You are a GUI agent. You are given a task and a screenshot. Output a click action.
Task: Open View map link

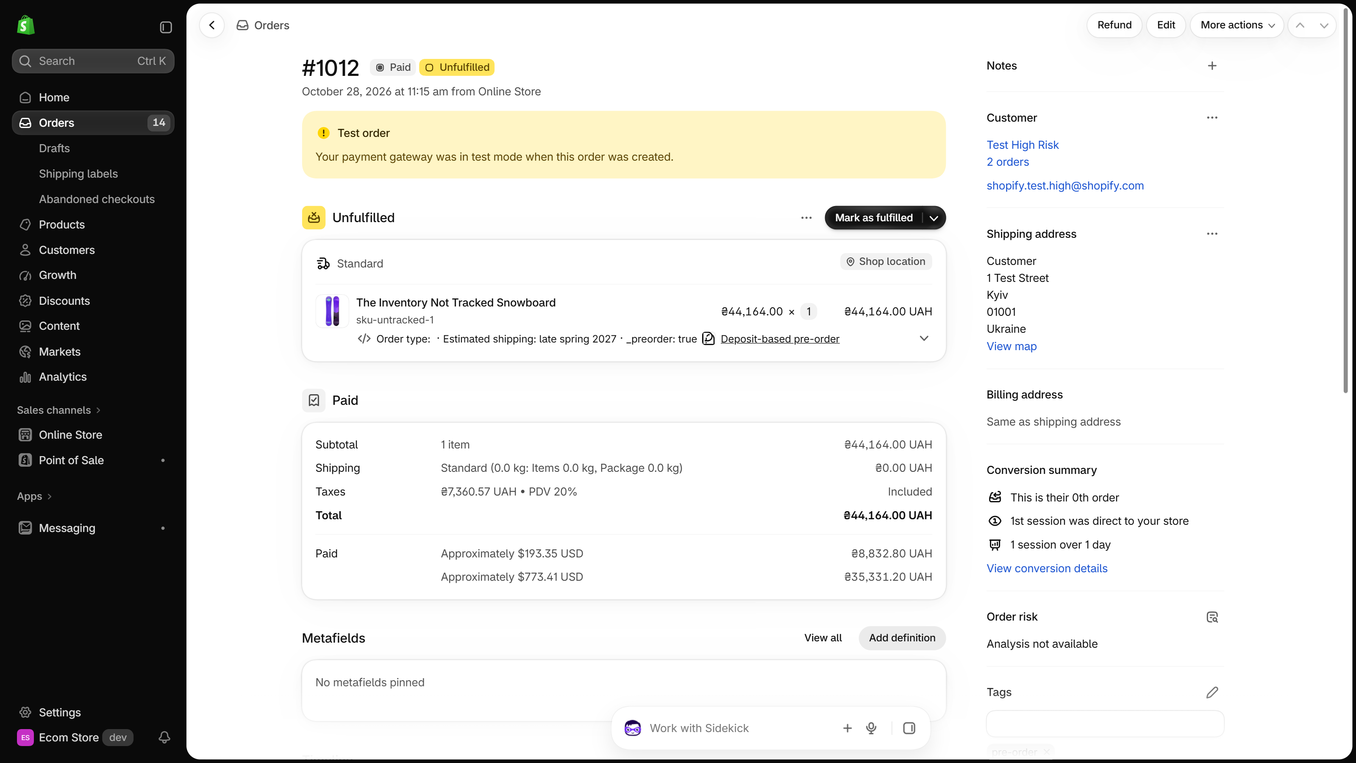[1011, 346]
